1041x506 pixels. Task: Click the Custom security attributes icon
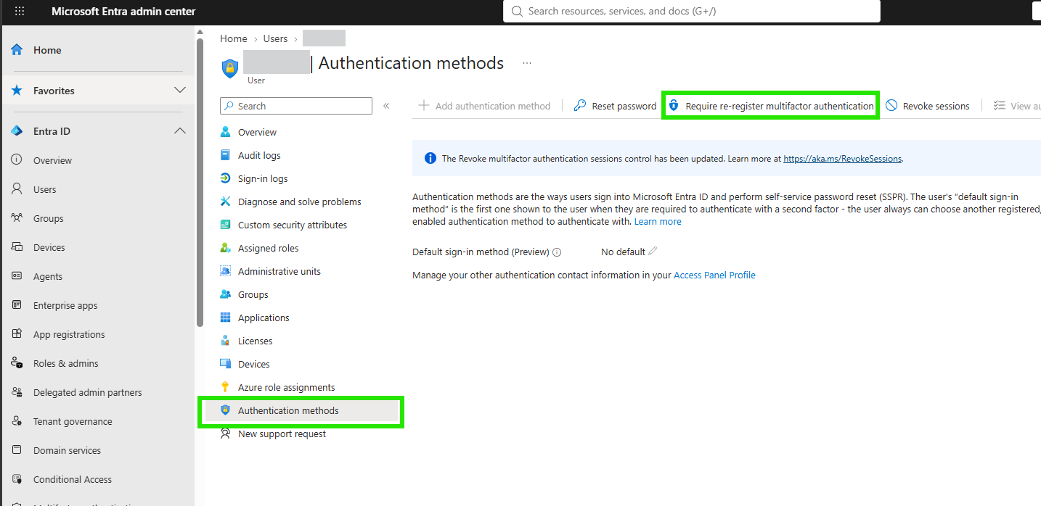(225, 225)
